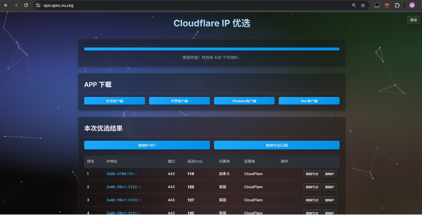Copy IP for 2606:4700:f4:: row
The width and height of the screenshot is (422, 215).
pos(329,174)
